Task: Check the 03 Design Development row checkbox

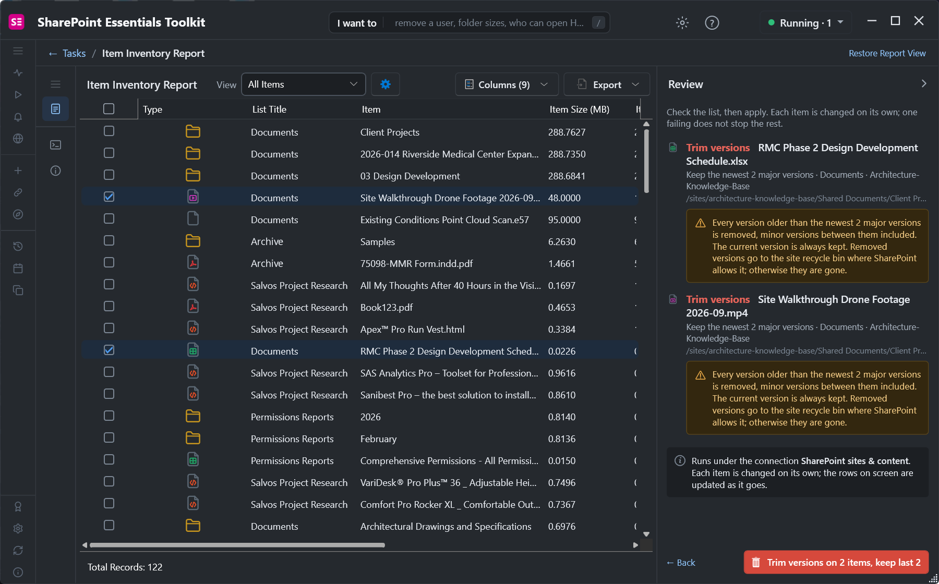Action: 109,175
